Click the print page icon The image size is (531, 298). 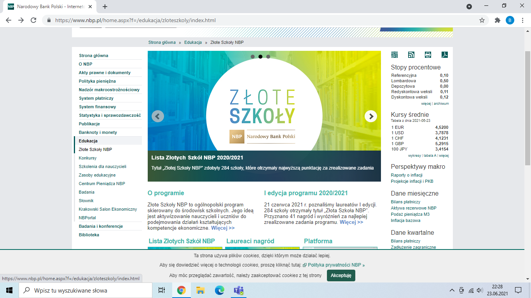pos(428,55)
